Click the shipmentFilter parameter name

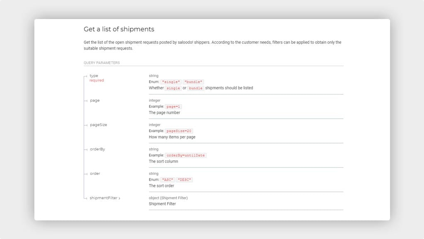(x=104, y=198)
